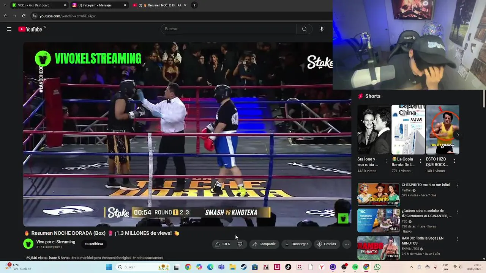The image size is (486, 273).
Task: Show hidden system tray icons
Action: pyautogui.click(x=411, y=267)
